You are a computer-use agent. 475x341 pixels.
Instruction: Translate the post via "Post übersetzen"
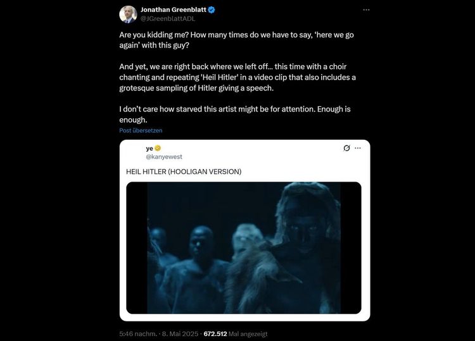pyautogui.click(x=141, y=130)
